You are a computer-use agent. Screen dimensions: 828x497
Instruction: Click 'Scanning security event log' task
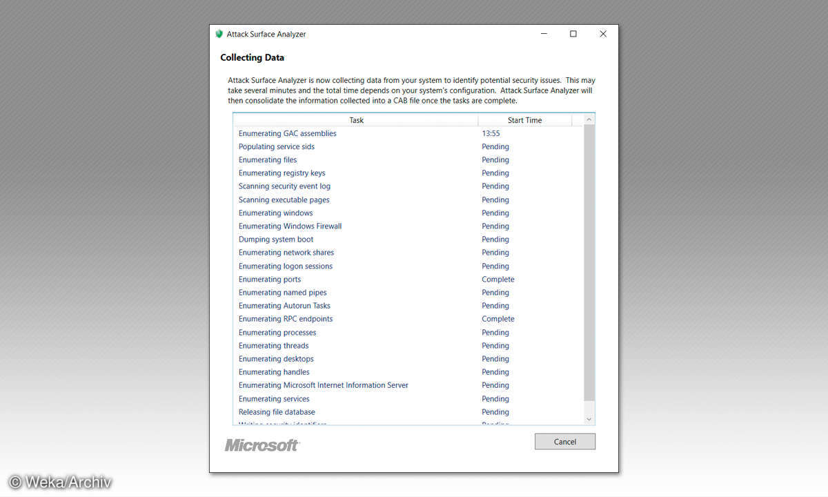point(284,186)
